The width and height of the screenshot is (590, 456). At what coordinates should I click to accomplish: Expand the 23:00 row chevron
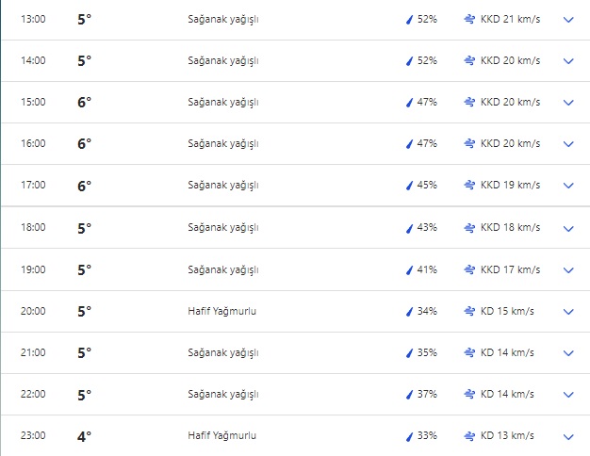[x=568, y=436]
